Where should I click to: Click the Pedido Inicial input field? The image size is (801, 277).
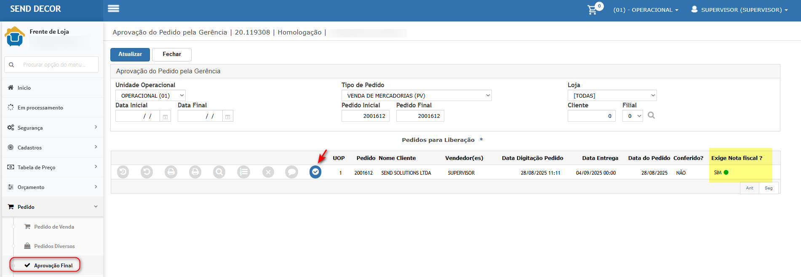(x=365, y=116)
